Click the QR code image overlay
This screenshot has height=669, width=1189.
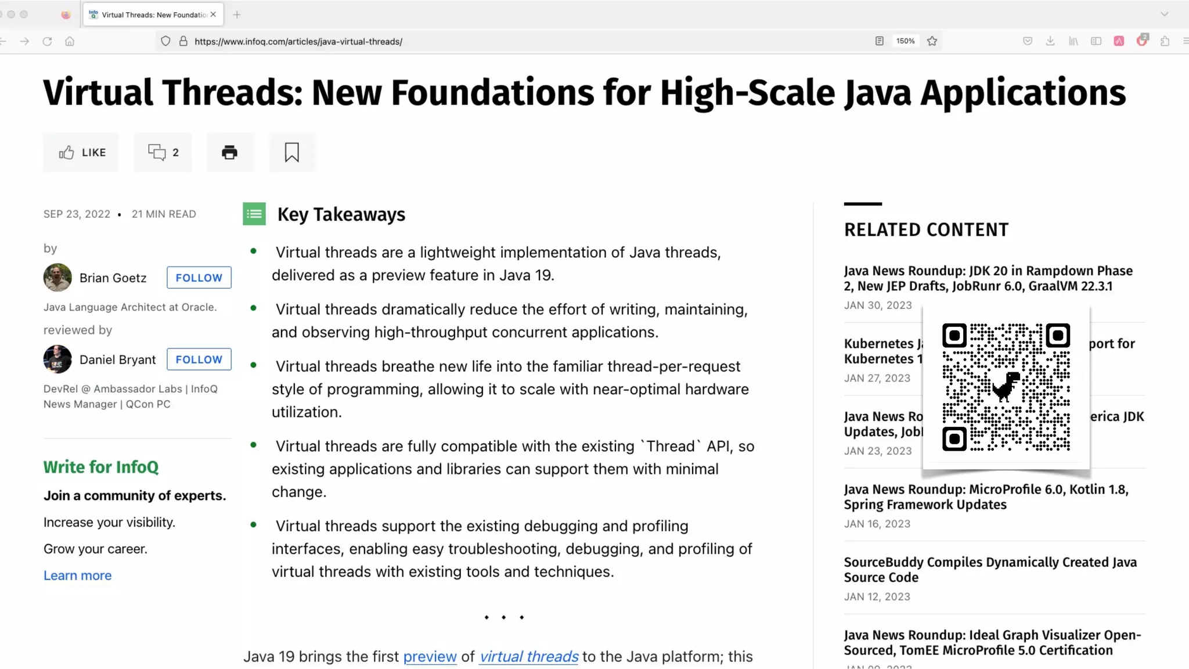coord(1006,387)
